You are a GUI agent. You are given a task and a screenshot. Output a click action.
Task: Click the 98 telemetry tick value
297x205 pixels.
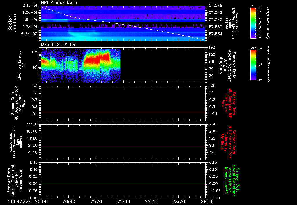click(211, 145)
